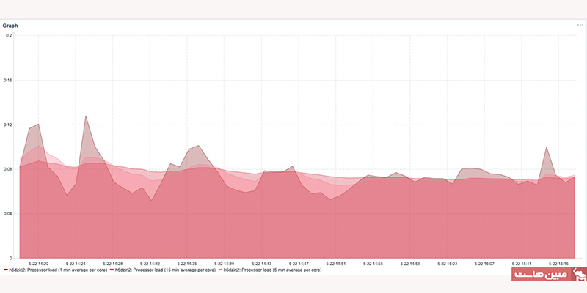Click the 5-22 14:51 time label
This screenshot has height=293, width=587.
coord(336,264)
